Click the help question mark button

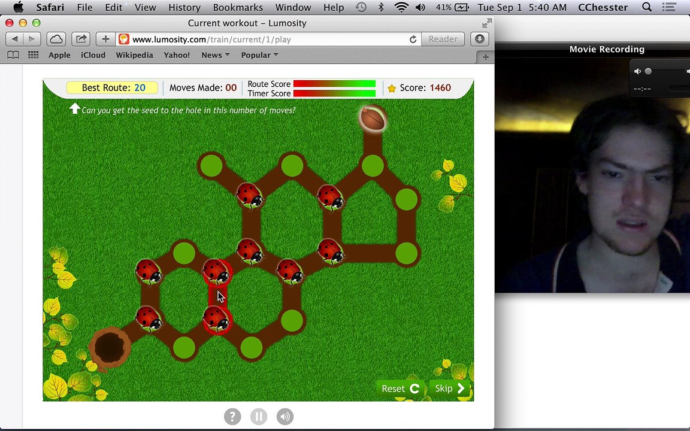click(x=232, y=416)
